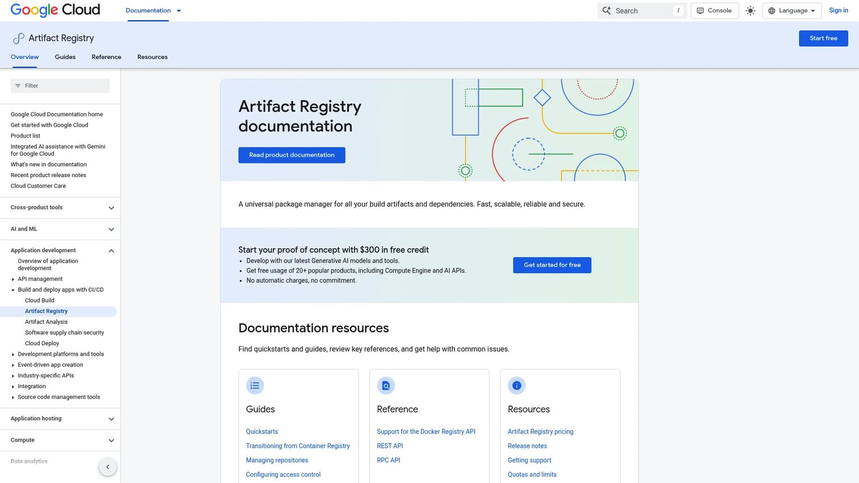859x483 pixels.
Task: Click the Artifact Registry product icon
Action: [18, 39]
